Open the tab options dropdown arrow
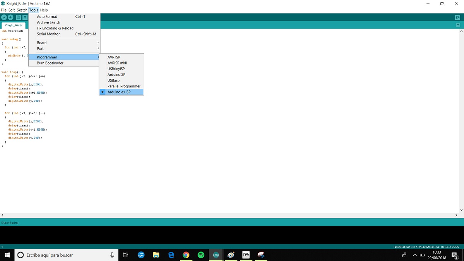Image resolution: width=464 pixels, height=261 pixels. click(458, 25)
